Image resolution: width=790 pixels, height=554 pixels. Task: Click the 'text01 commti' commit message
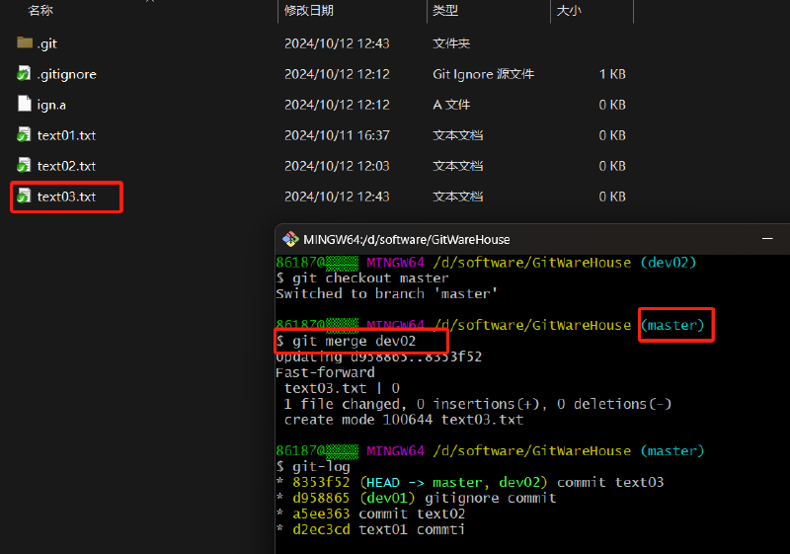pyautogui.click(x=411, y=529)
